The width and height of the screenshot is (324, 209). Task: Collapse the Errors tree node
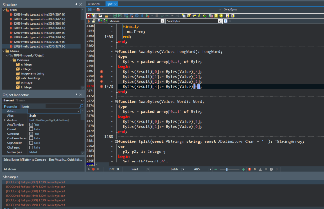pyautogui.click(x=4, y=10)
